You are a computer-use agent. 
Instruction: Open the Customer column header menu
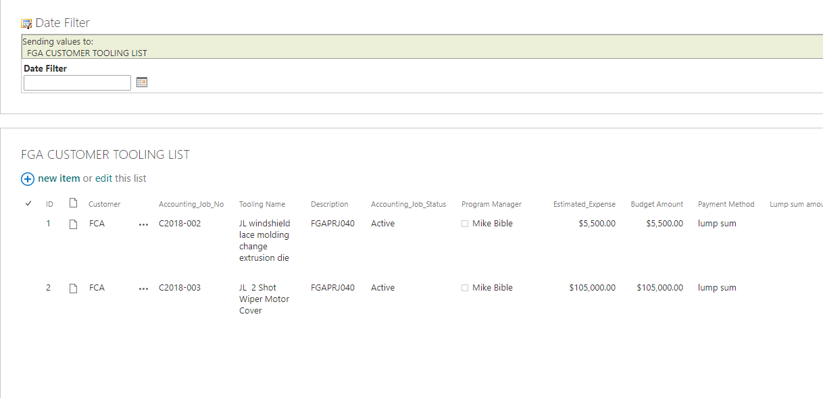tap(105, 203)
